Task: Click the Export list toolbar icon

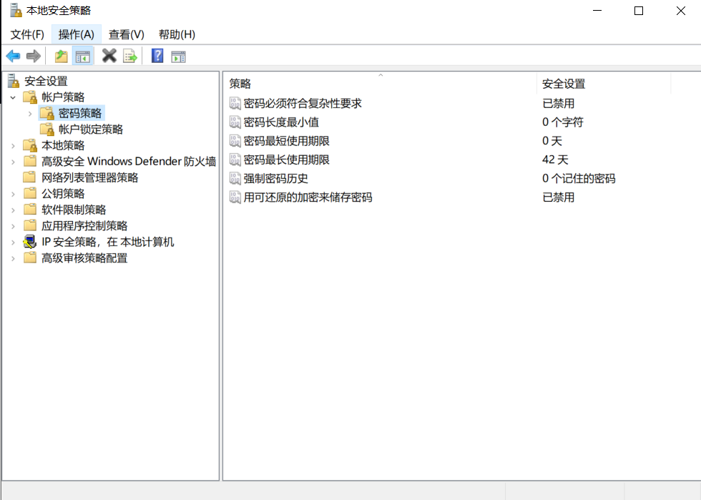Action: (x=130, y=57)
